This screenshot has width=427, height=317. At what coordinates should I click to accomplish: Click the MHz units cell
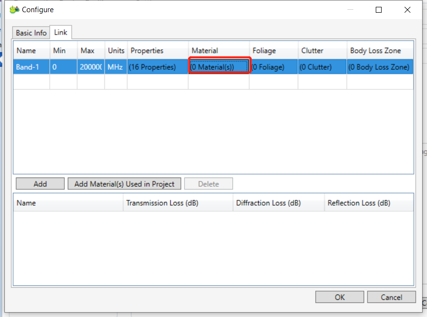(116, 67)
